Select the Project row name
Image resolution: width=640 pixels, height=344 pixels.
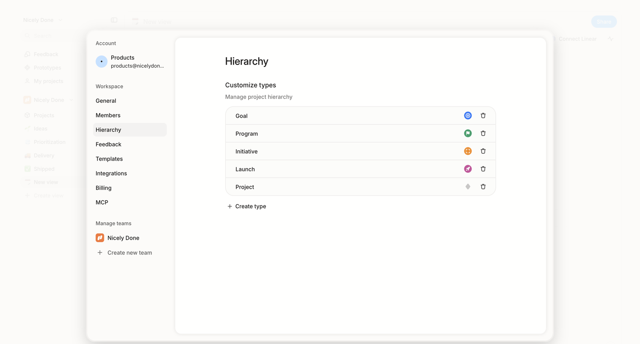(245, 187)
